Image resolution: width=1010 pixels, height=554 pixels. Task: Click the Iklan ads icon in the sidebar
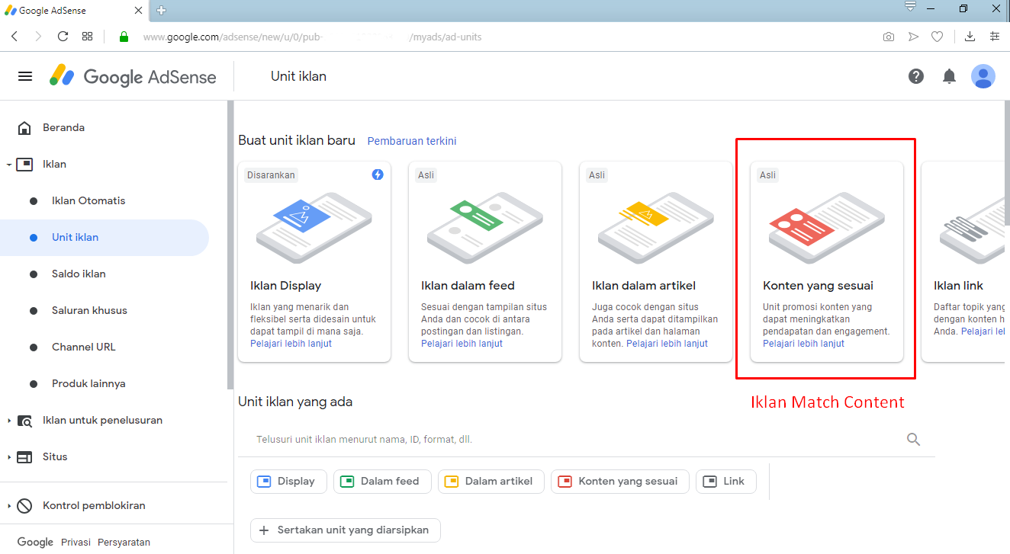[x=24, y=164]
